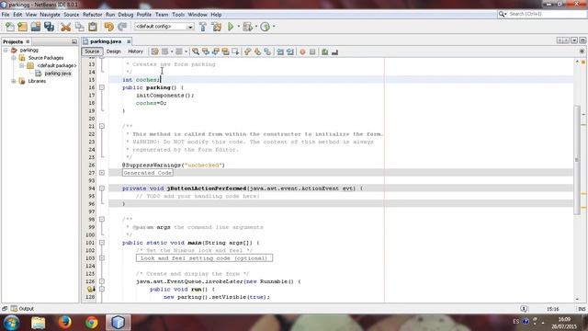Click the Find Next Occurrence editor icon
This screenshot has width=588, height=331.
coord(216,51)
